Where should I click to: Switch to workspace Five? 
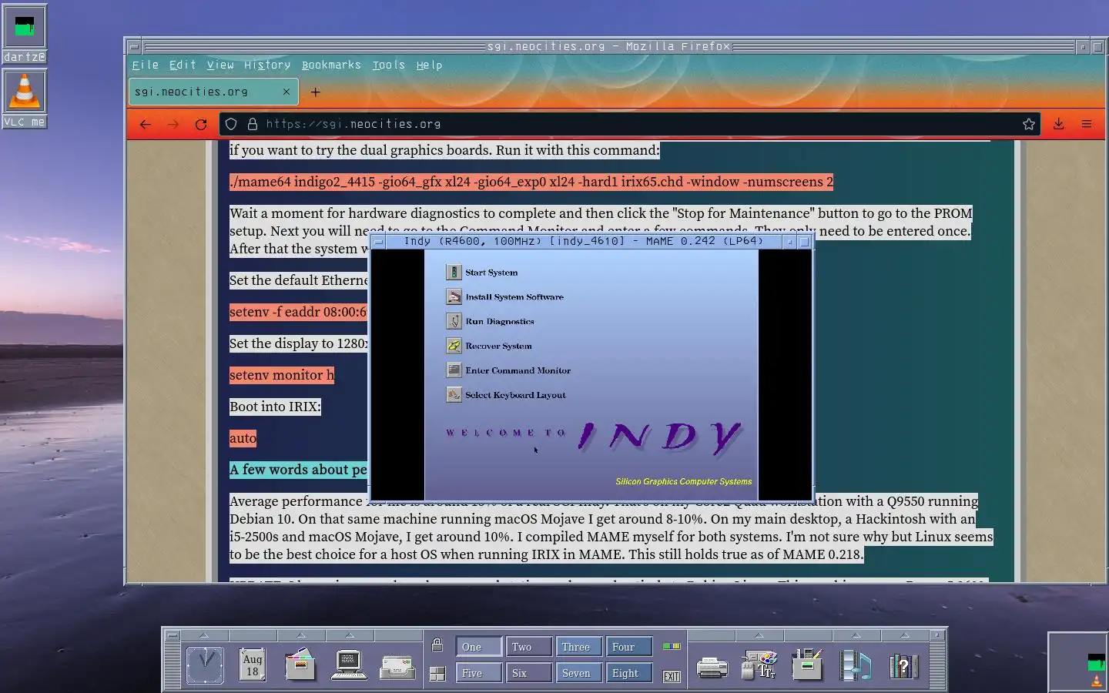[x=478, y=673]
